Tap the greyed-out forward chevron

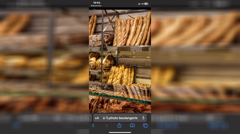point(107,126)
